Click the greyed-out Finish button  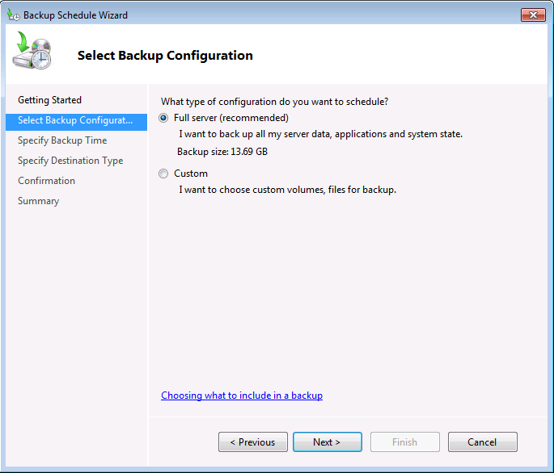(404, 442)
